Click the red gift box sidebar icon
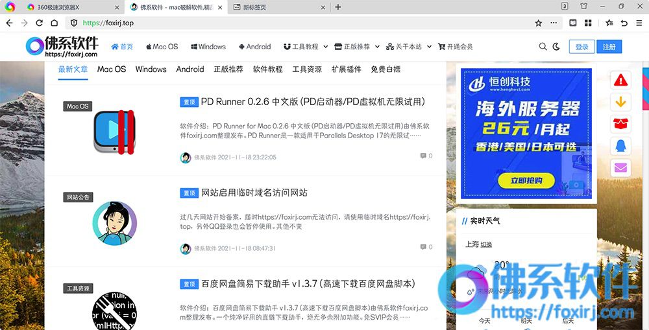 [620, 124]
